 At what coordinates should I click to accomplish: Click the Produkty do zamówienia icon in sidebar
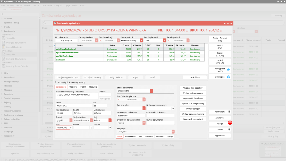click(4, 66)
